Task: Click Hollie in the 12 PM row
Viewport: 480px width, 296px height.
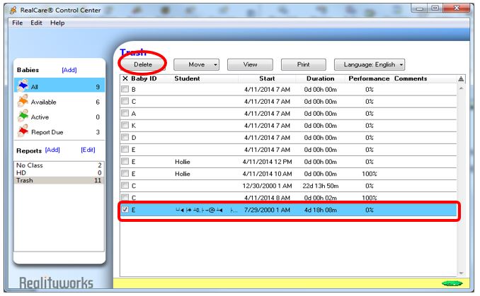Action: [x=183, y=162]
